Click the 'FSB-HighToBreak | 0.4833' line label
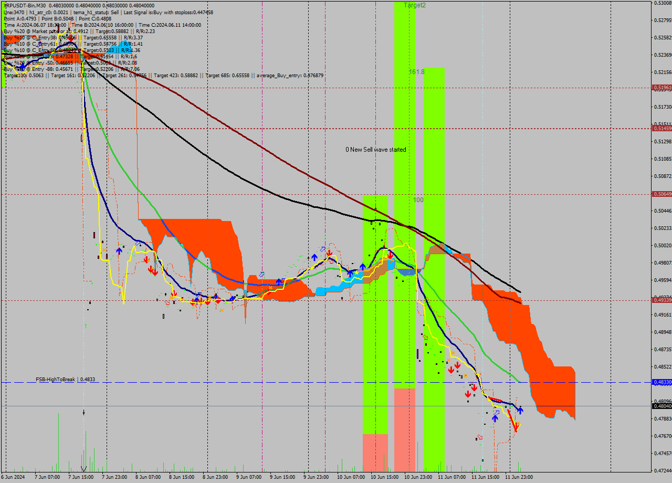This screenshot has height=483, width=672. point(65,379)
